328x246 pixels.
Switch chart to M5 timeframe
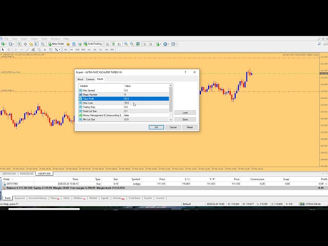[72, 50]
